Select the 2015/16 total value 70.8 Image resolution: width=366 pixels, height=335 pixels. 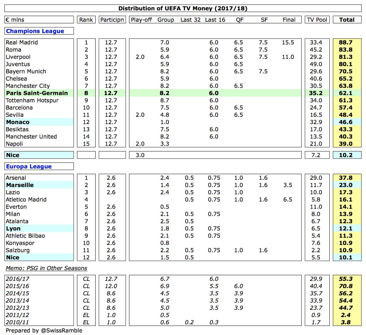tap(346, 286)
